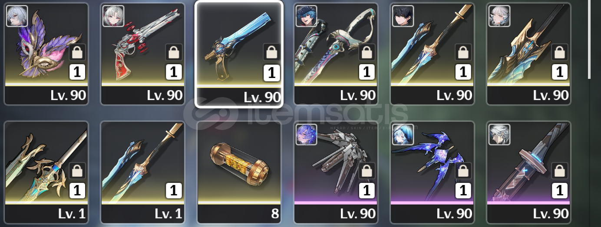The image size is (601, 227).
Task: Select the Lv. 1 golden ornate broadblade
Action: [x=46, y=172]
